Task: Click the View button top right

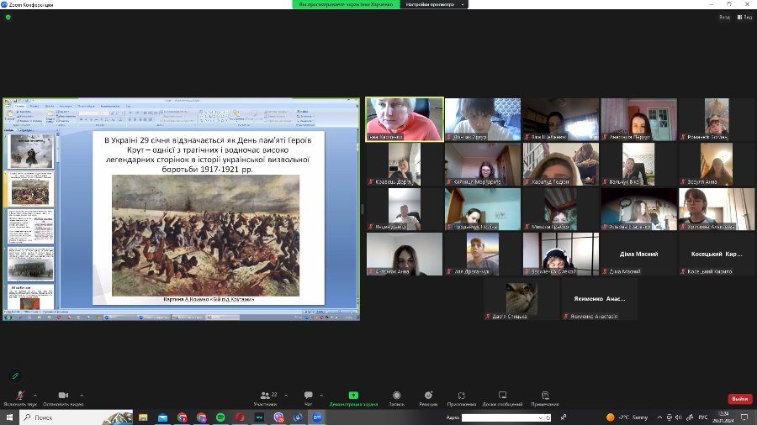Action: coord(744,18)
